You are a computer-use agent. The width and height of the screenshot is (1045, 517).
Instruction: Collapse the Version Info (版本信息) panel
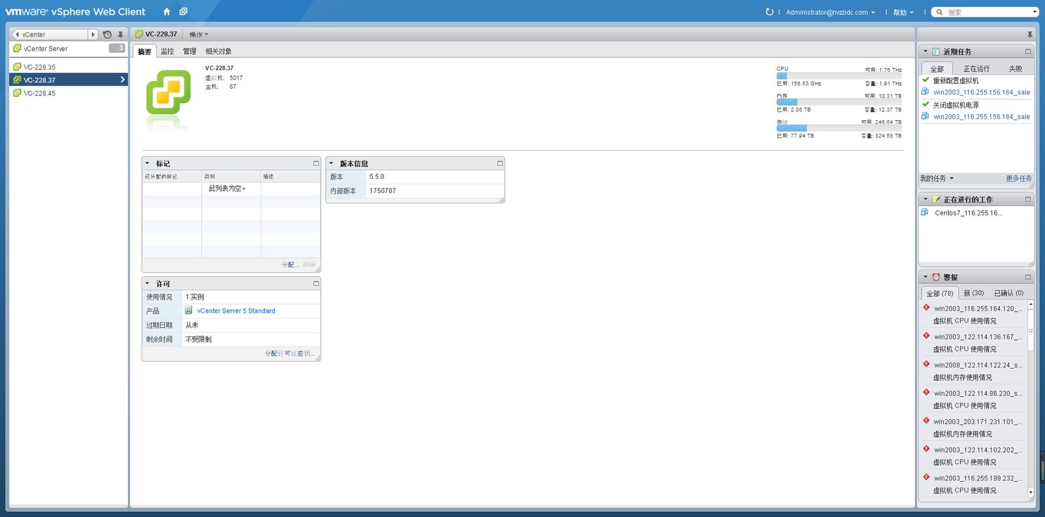tap(331, 163)
